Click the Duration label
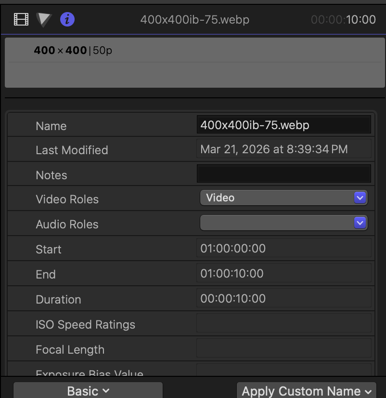Viewport: 386px width, 398px height. tap(59, 300)
